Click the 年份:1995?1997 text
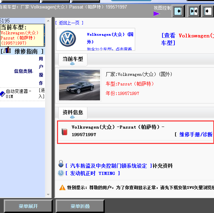214x213 pixels. pos(122,93)
